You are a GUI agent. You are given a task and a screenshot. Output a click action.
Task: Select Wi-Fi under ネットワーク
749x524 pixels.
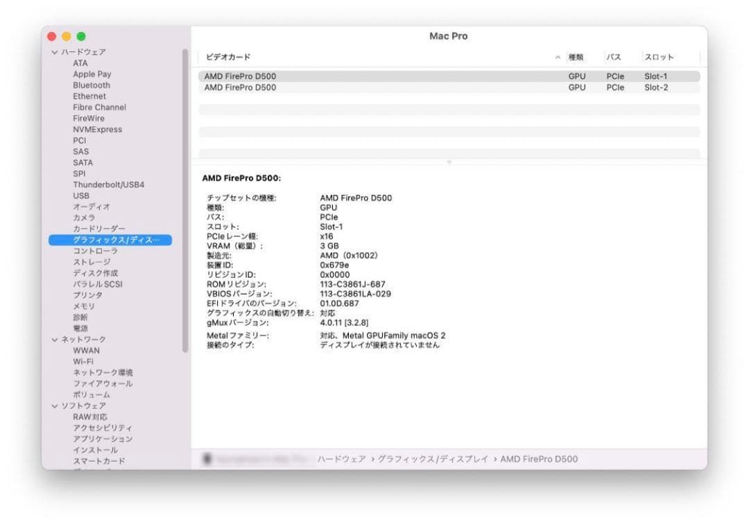83,361
